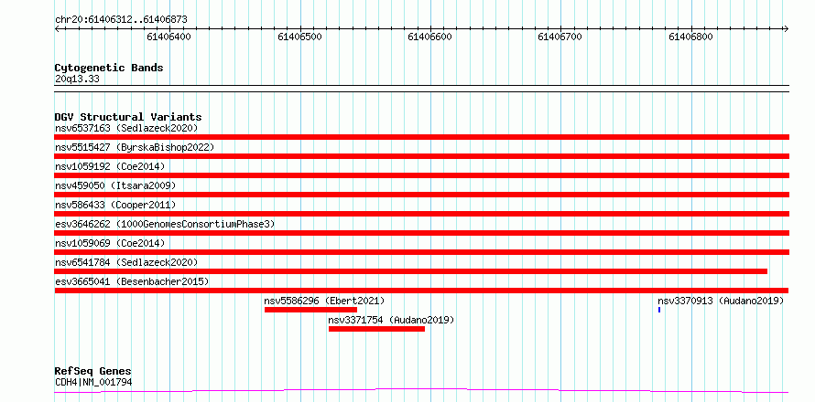815x402 pixels.
Task: Click the red bar under esv3665041
Action: 421,291
